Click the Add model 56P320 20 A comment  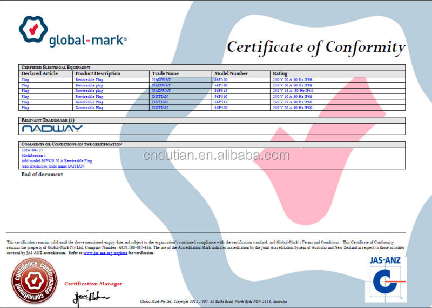click(x=57, y=161)
